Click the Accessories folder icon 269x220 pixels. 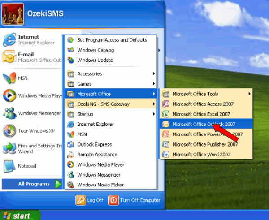70,74
